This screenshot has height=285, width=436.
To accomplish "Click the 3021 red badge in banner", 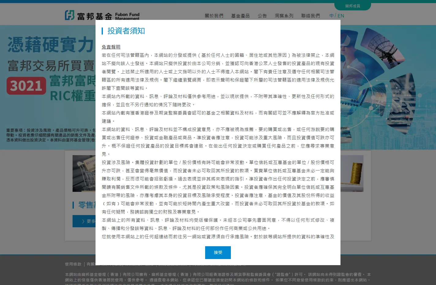I will pyautogui.click(x=26, y=86).
